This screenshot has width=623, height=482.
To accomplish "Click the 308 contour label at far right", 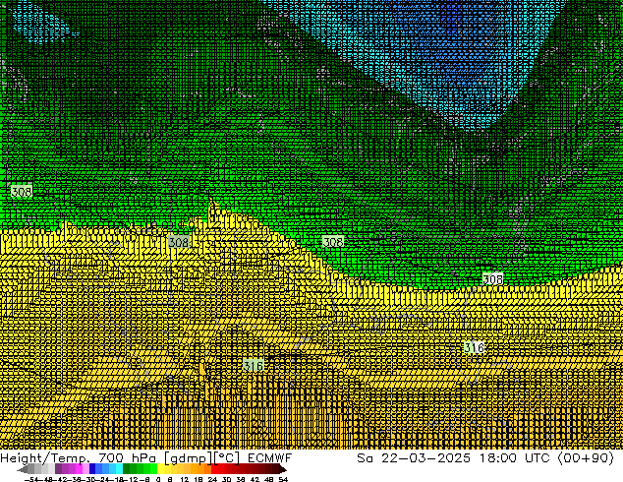I will pyautogui.click(x=492, y=279).
